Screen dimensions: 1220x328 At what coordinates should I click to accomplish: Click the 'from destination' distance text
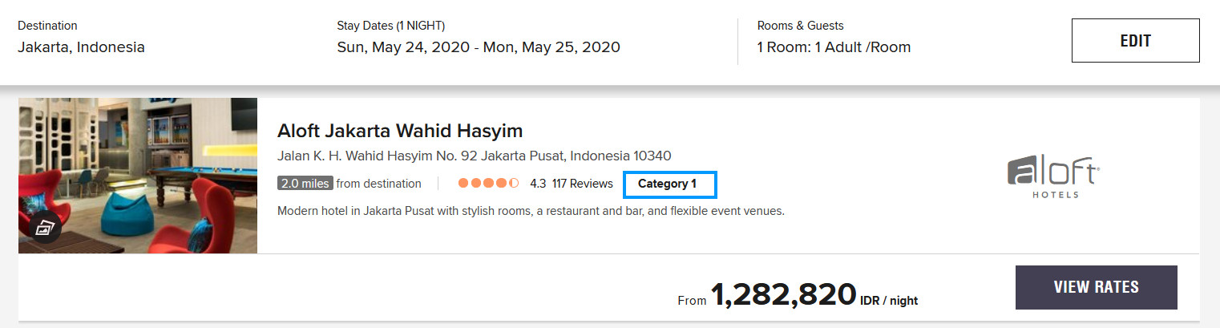(x=378, y=184)
